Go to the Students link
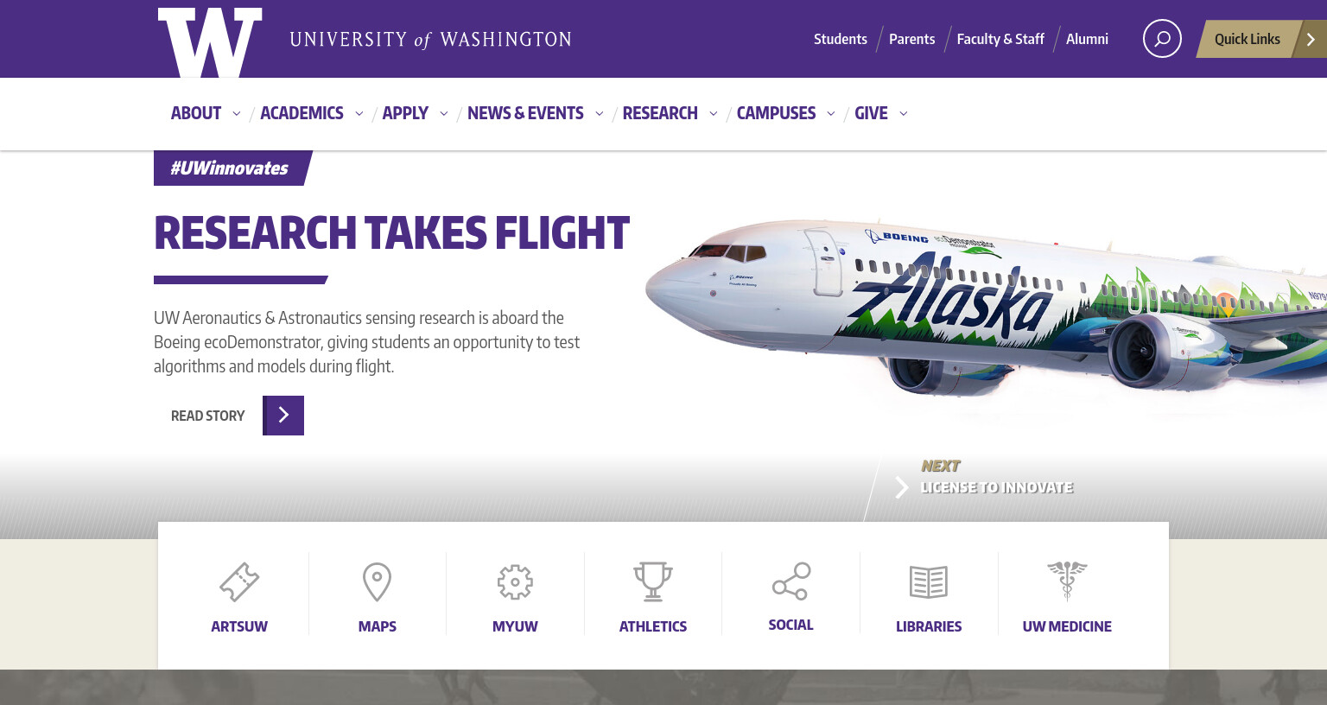Screen dimensions: 1327x705 (x=841, y=39)
